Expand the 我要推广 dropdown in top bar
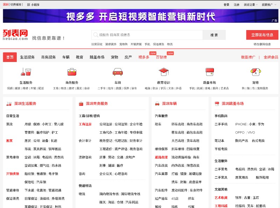The width and height of the screenshot is (280, 208). coord(268,5)
